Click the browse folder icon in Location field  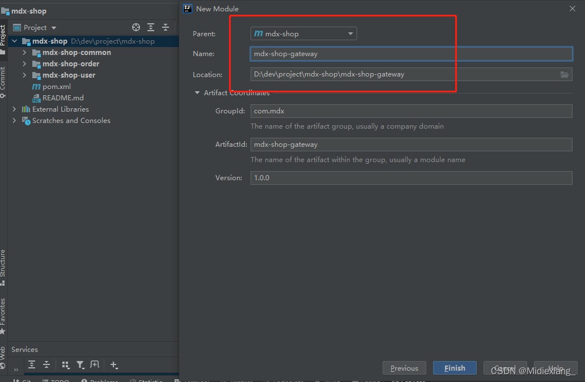pos(565,74)
